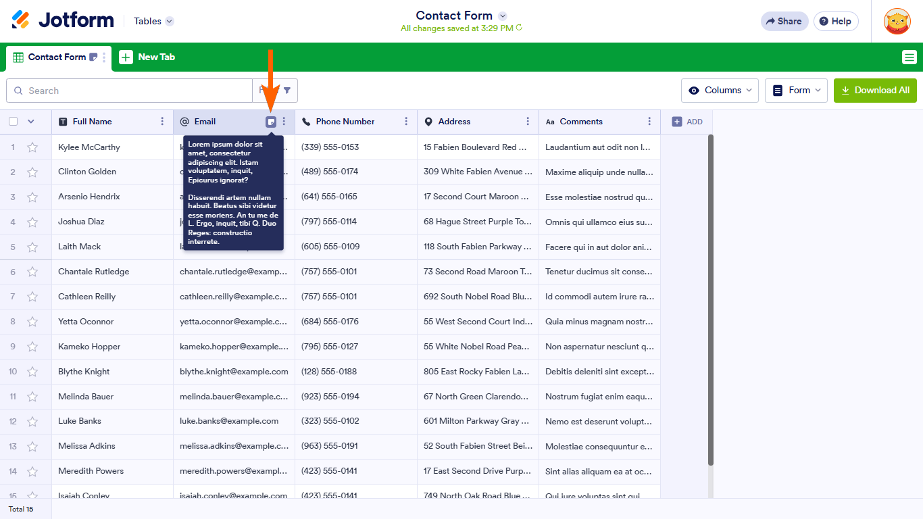This screenshot has width=923, height=519.
Task: Click the Comments column header
Action: click(599, 122)
